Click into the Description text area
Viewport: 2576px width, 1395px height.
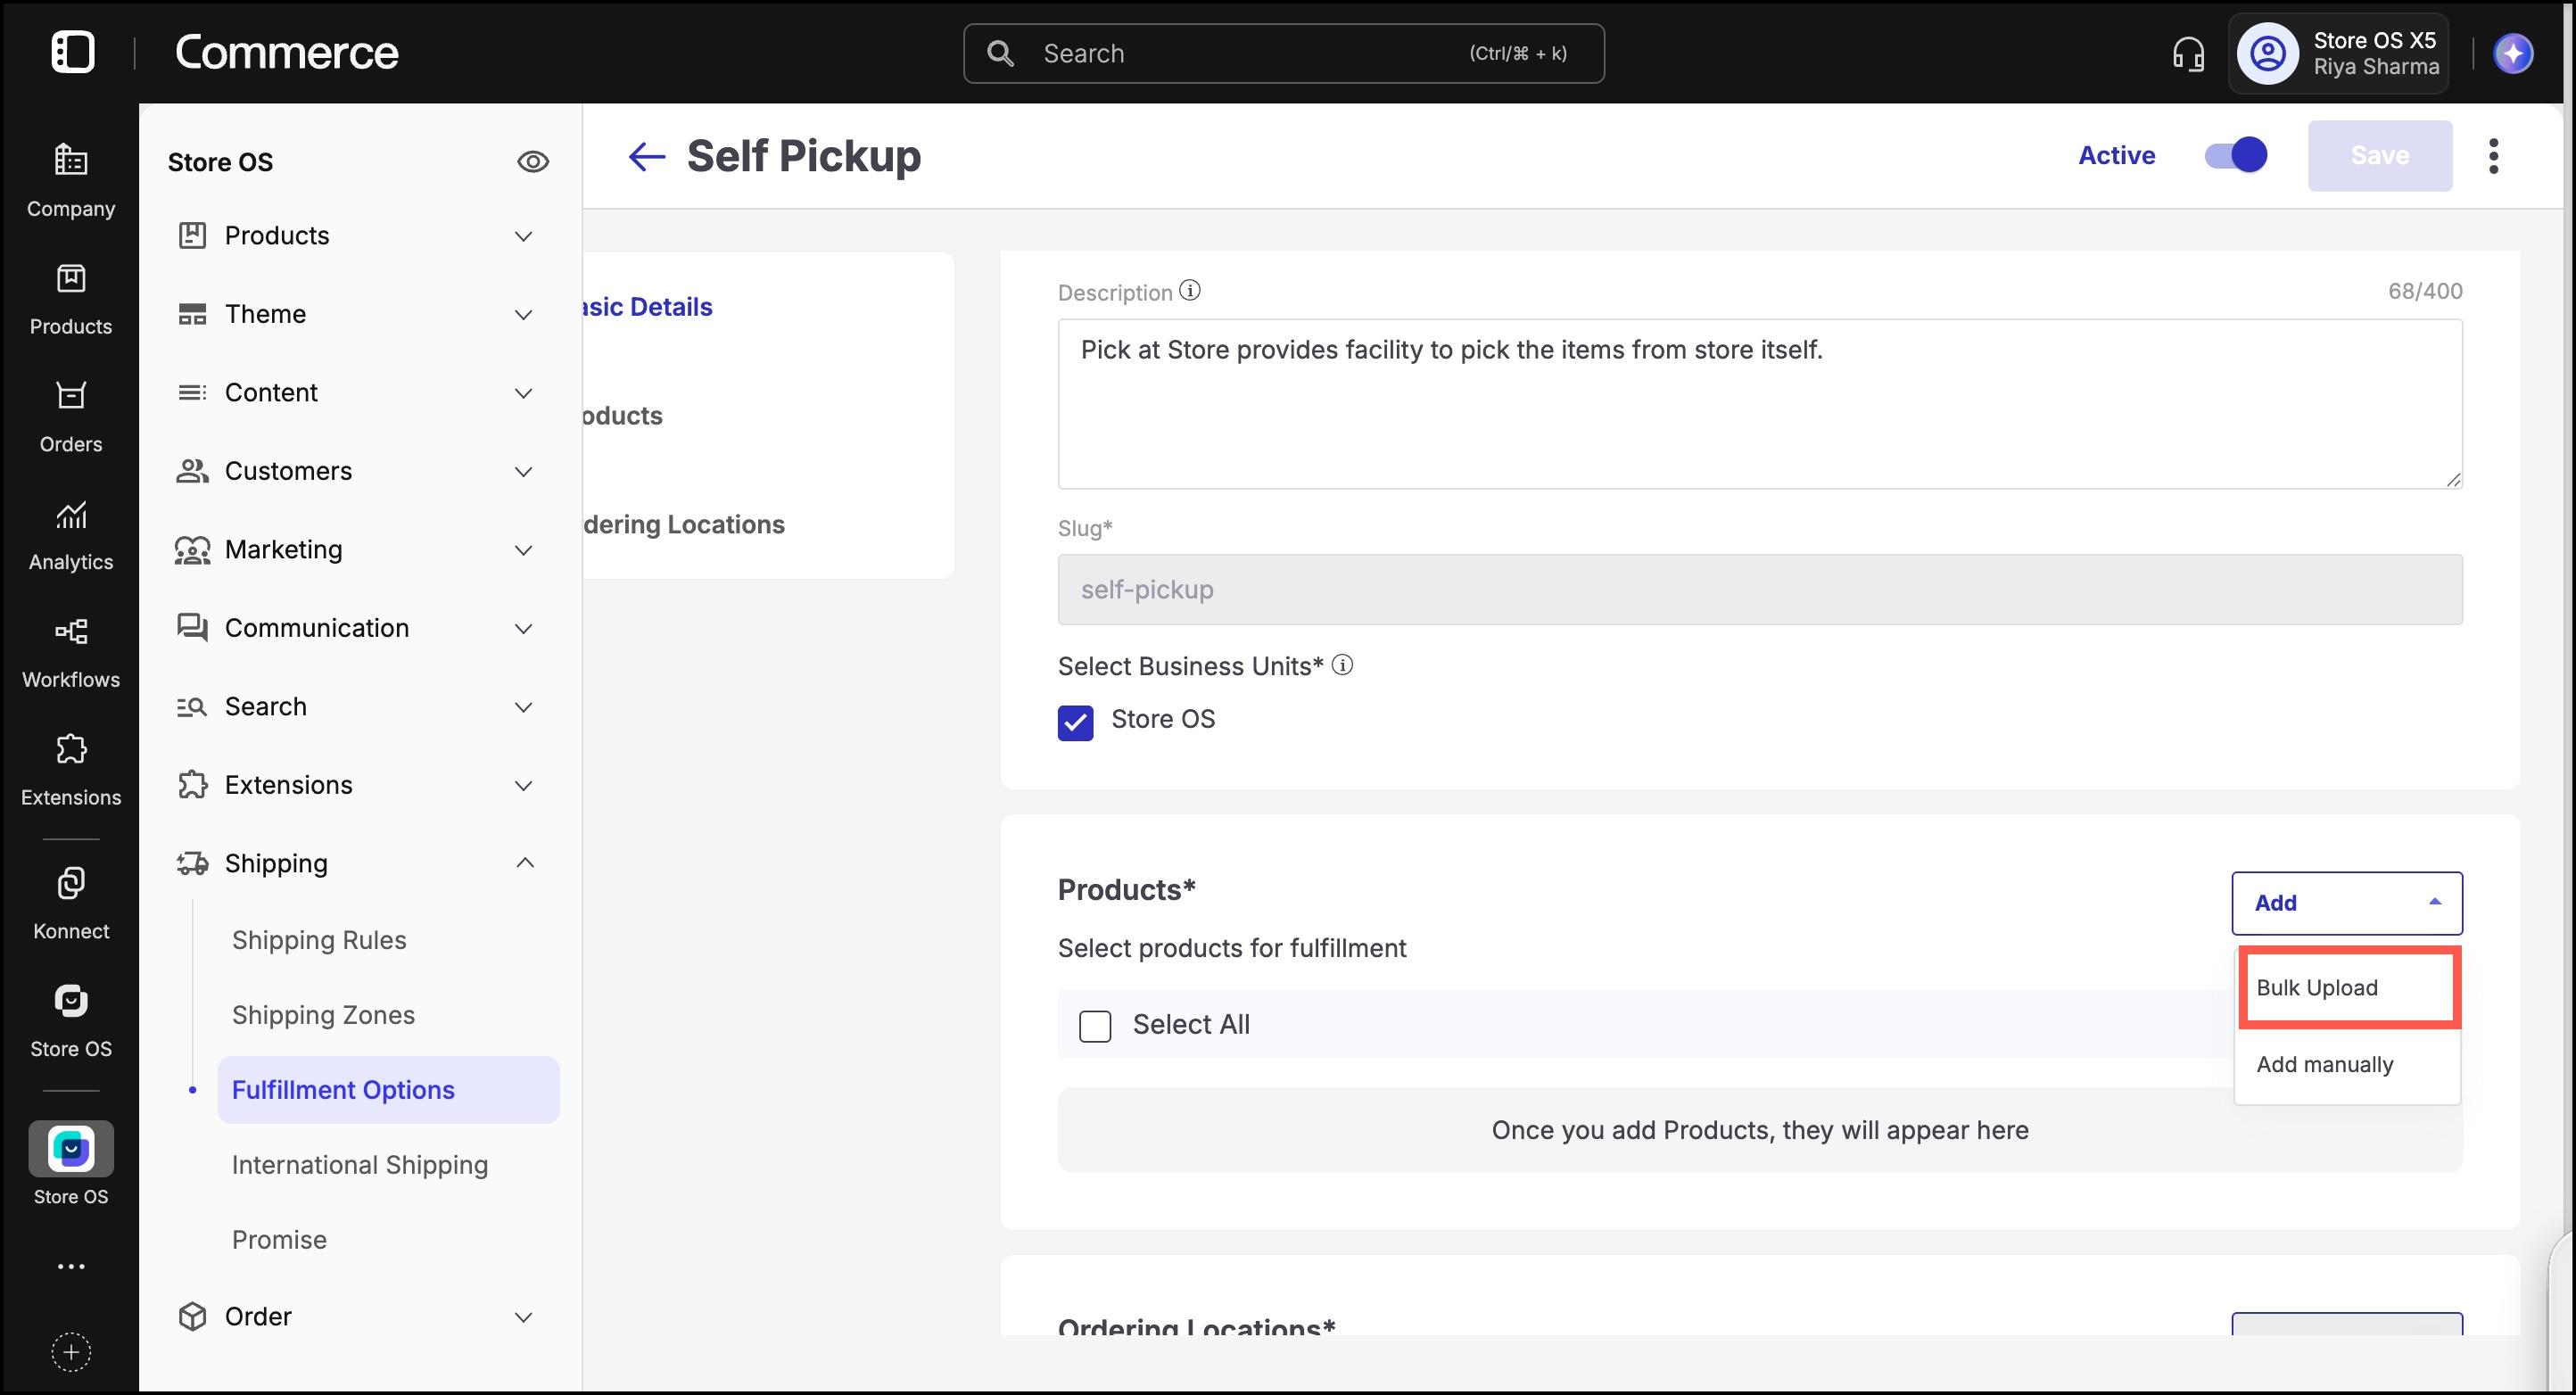(x=1760, y=404)
